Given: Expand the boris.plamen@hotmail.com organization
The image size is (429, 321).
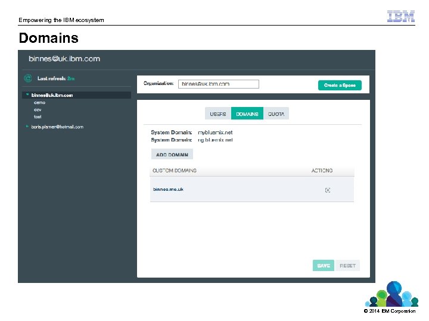Looking at the screenshot, I should [x=27, y=127].
